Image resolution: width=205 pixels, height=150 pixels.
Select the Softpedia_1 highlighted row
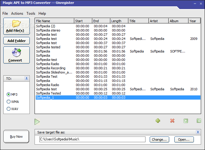coord(118,97)
